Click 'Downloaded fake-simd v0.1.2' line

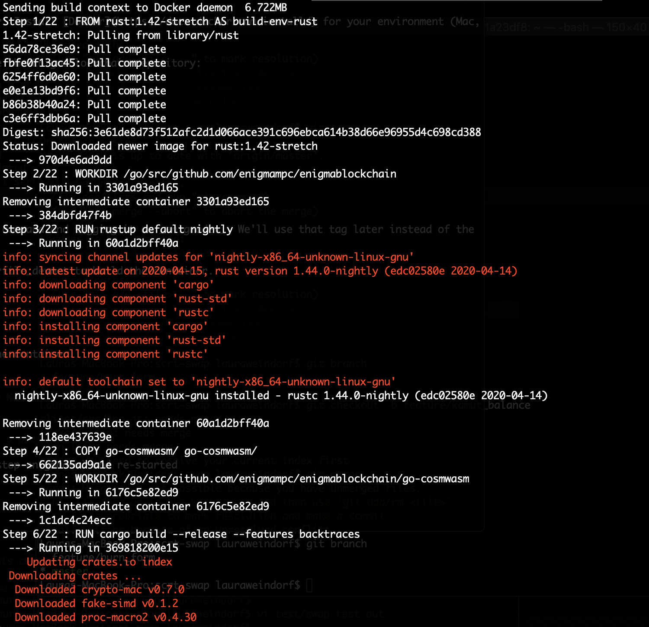96,604
